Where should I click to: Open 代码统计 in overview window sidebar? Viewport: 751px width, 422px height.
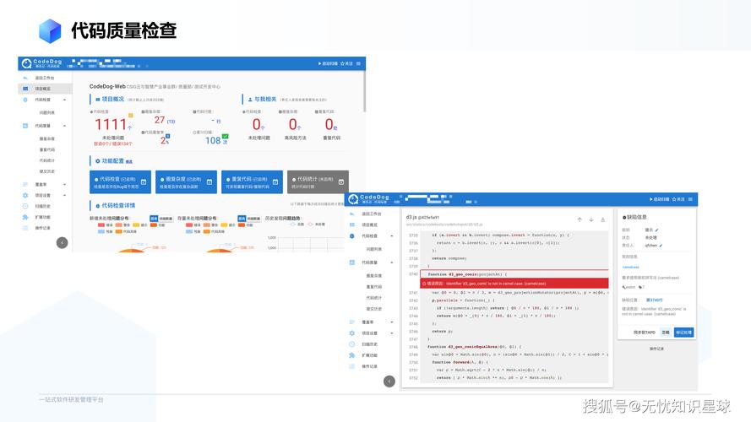[47, 160]
